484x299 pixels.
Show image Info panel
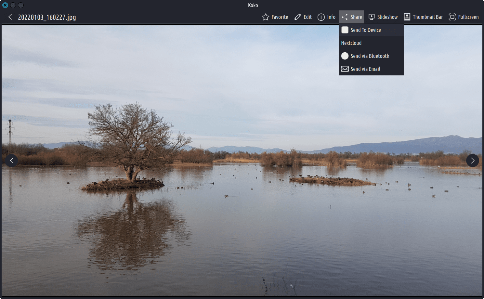(326, 17)
